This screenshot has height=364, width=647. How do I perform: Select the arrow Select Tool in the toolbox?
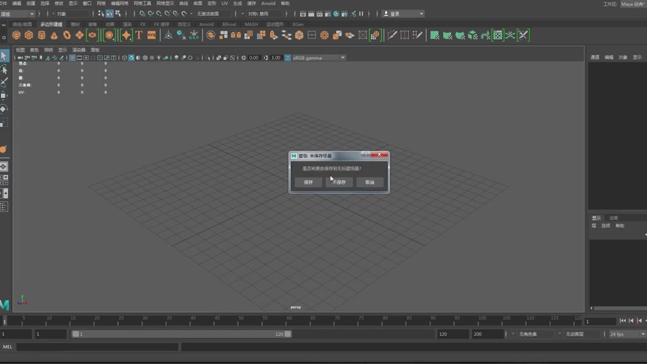3,55
